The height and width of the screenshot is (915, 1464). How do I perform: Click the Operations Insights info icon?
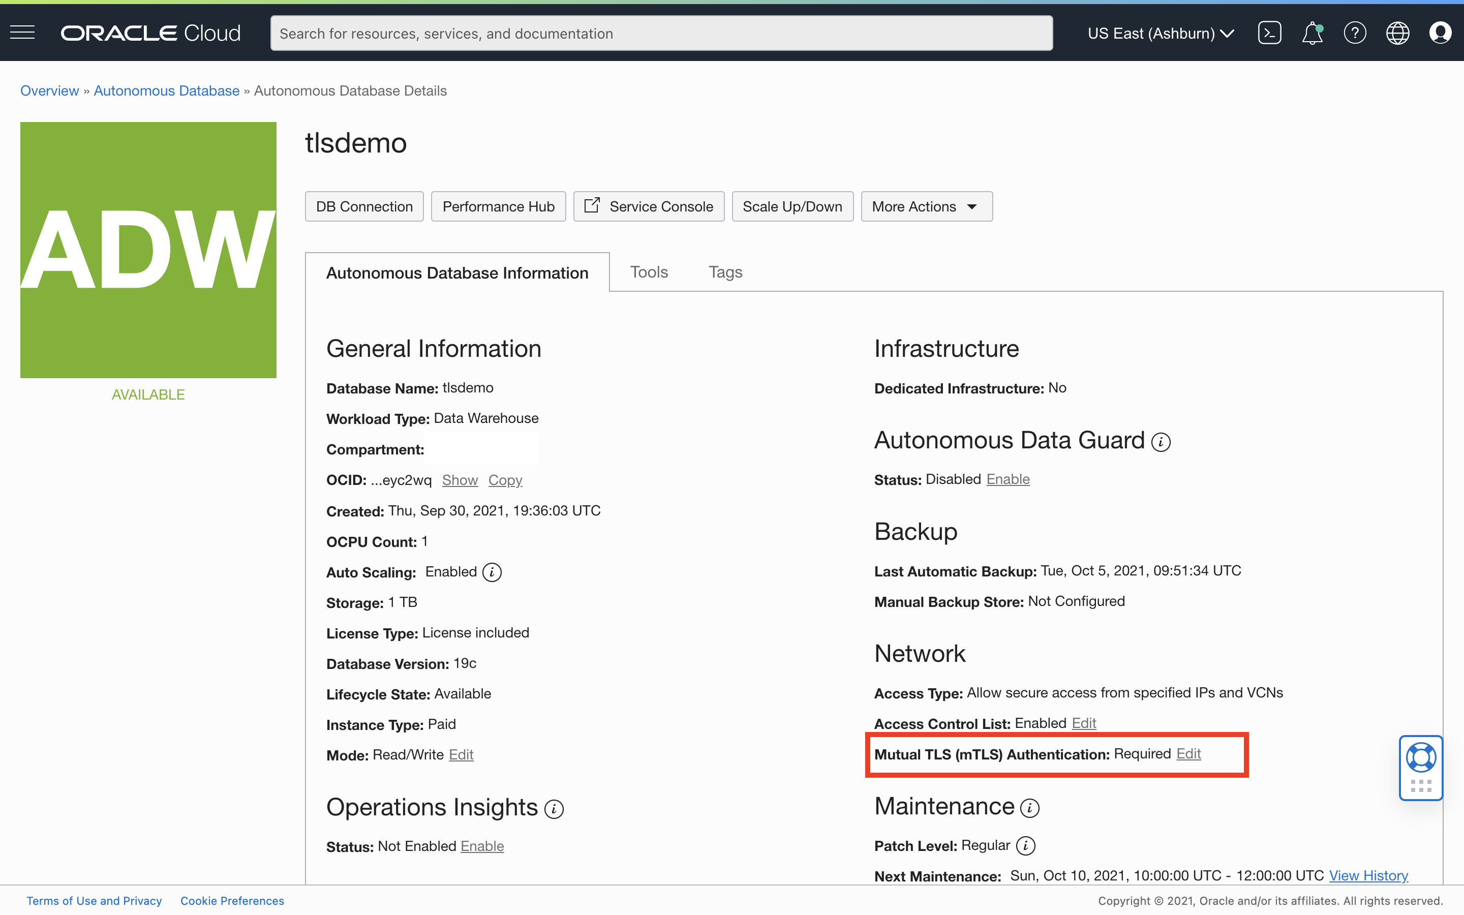[554, 808]
